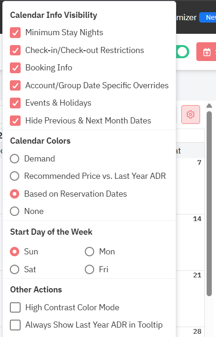
Task: Set start day of week to Fri
Action: click(89, 269)
